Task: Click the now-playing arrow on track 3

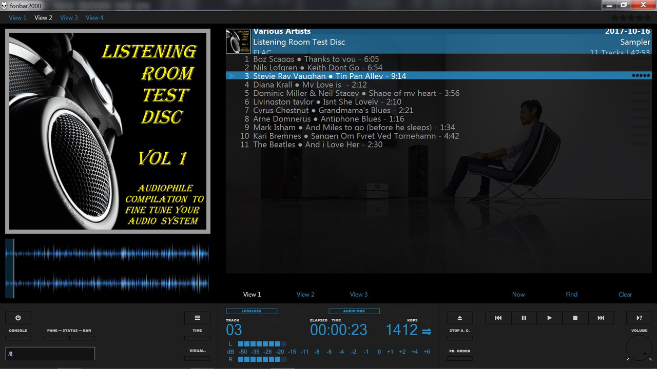Action: click(232, 76)
